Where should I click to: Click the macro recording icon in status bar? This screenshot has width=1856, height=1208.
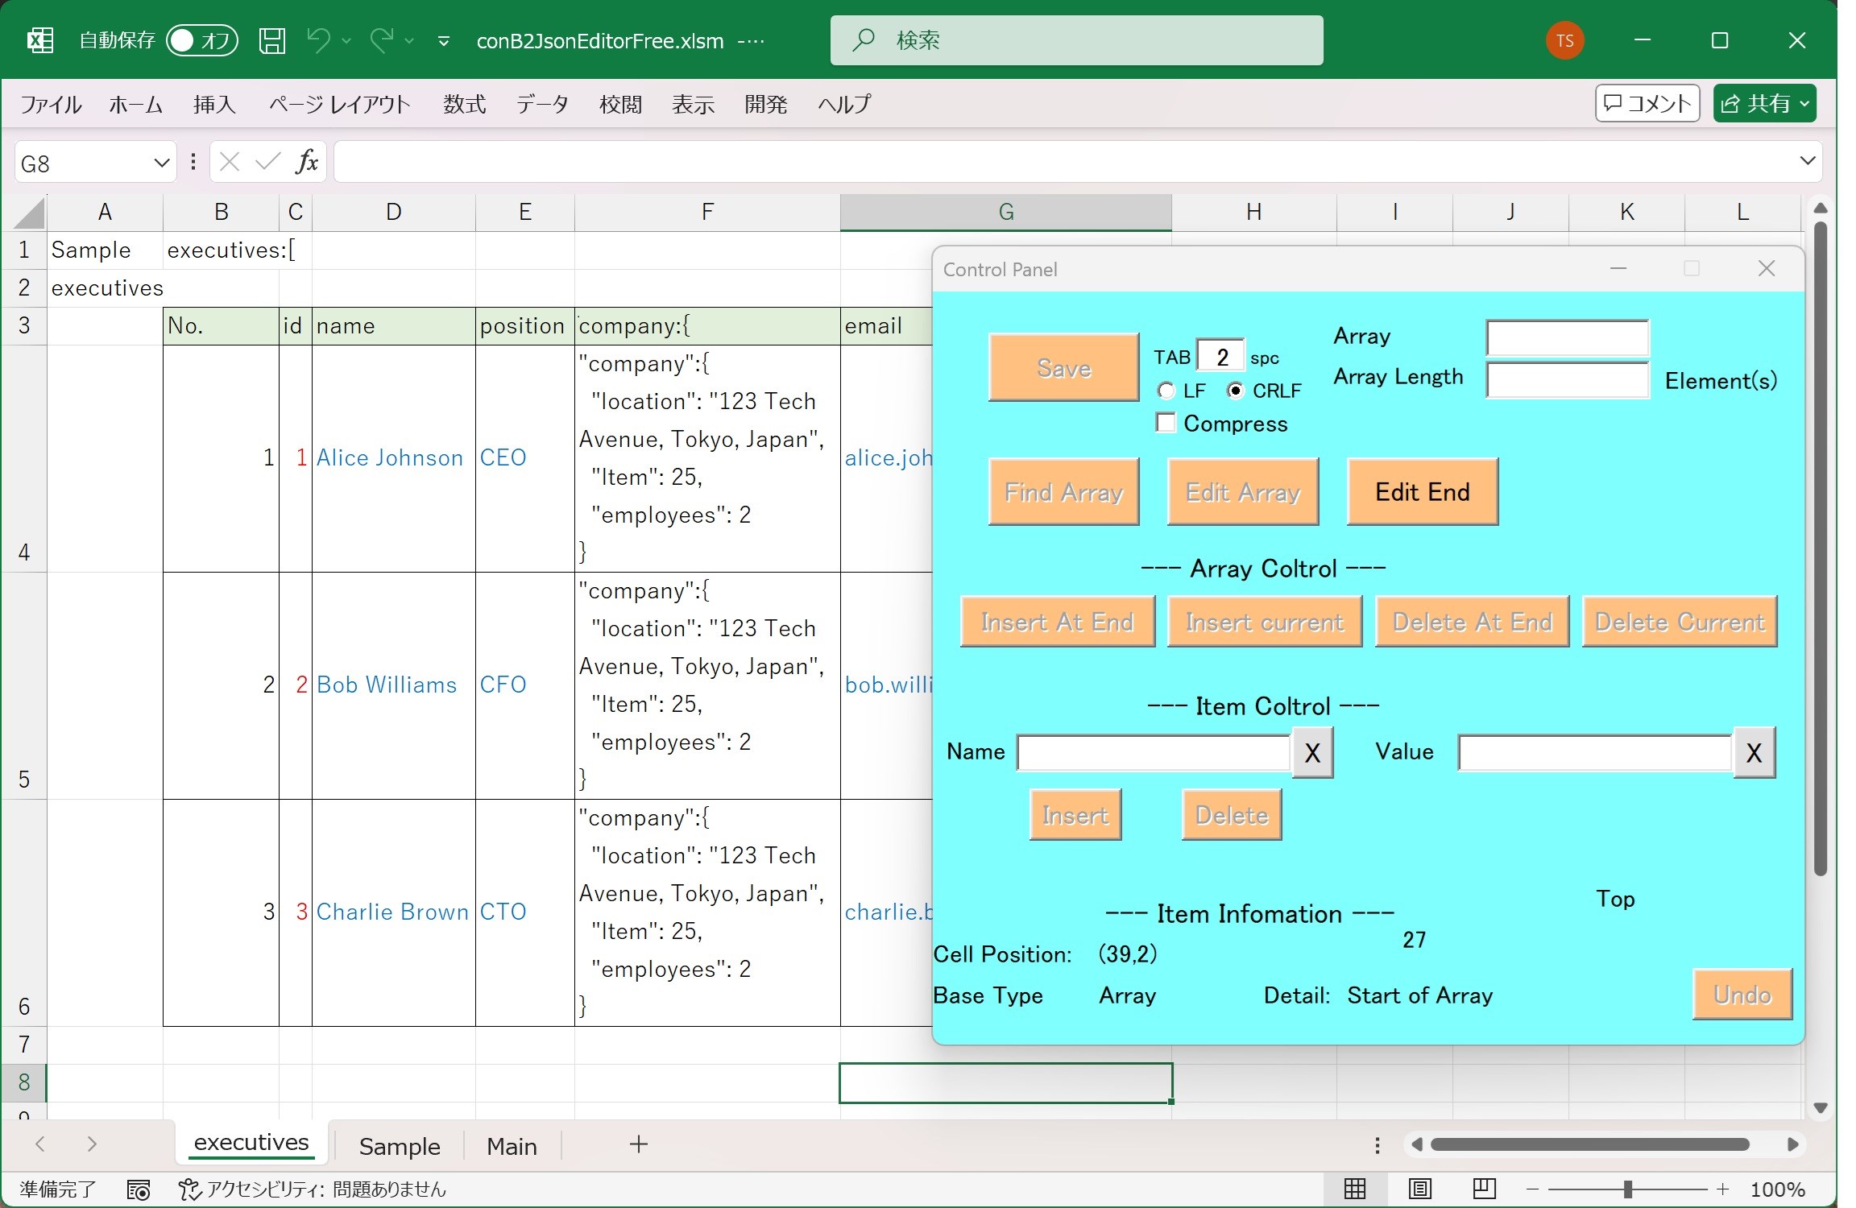coord(139,1189)
